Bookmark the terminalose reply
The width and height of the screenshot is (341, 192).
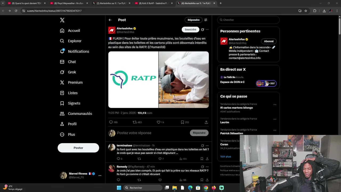202,159
